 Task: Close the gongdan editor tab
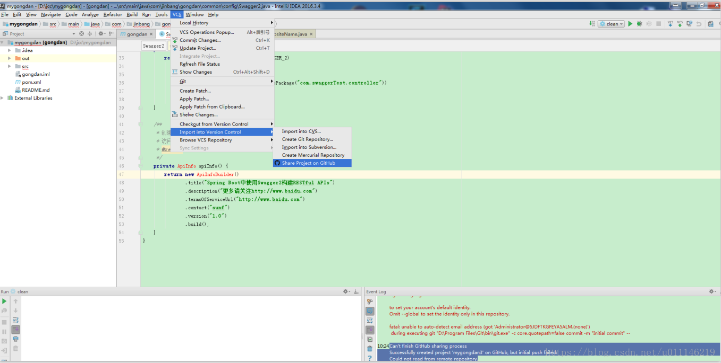tap(151, 34)
